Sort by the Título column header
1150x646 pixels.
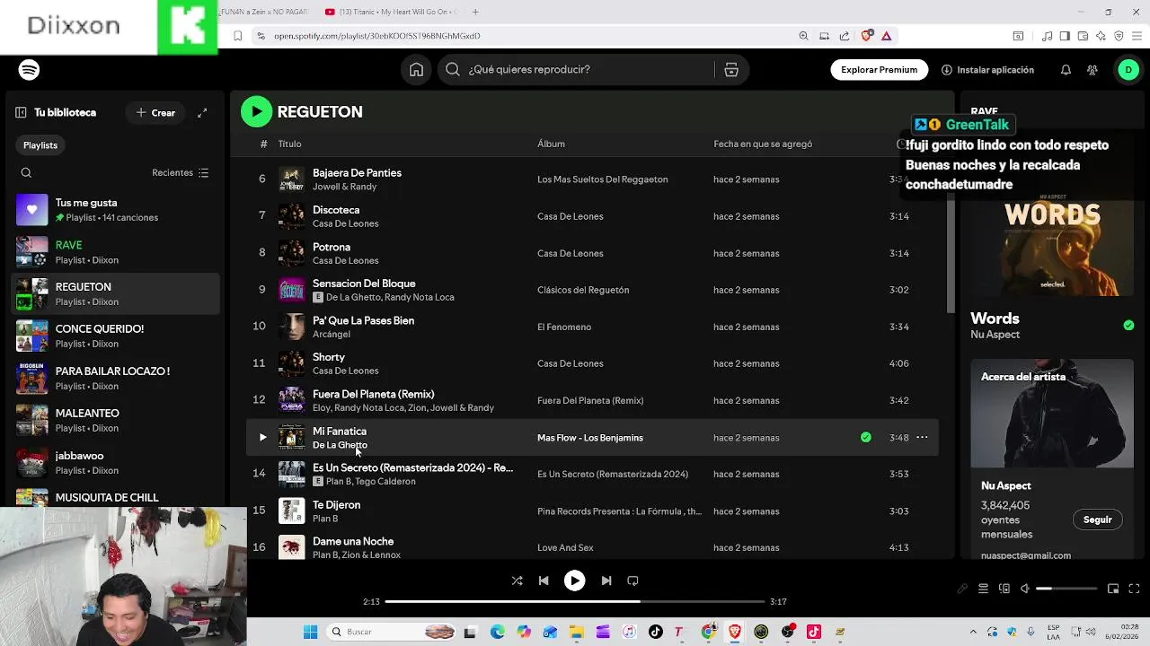(x=289, y=144)
